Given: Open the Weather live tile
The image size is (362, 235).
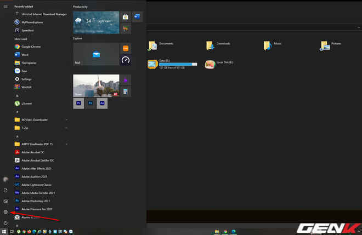Looking at the screenshot, I should point(96,22).
